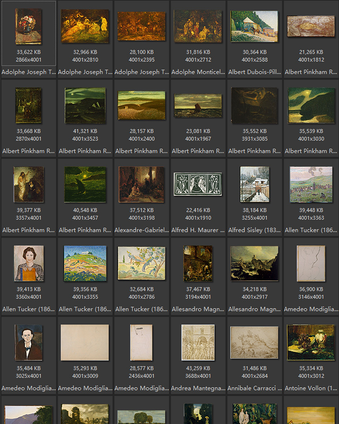
Task: Choose the Allen Tucker blossoming tree painting
Action: click(142, 263)
